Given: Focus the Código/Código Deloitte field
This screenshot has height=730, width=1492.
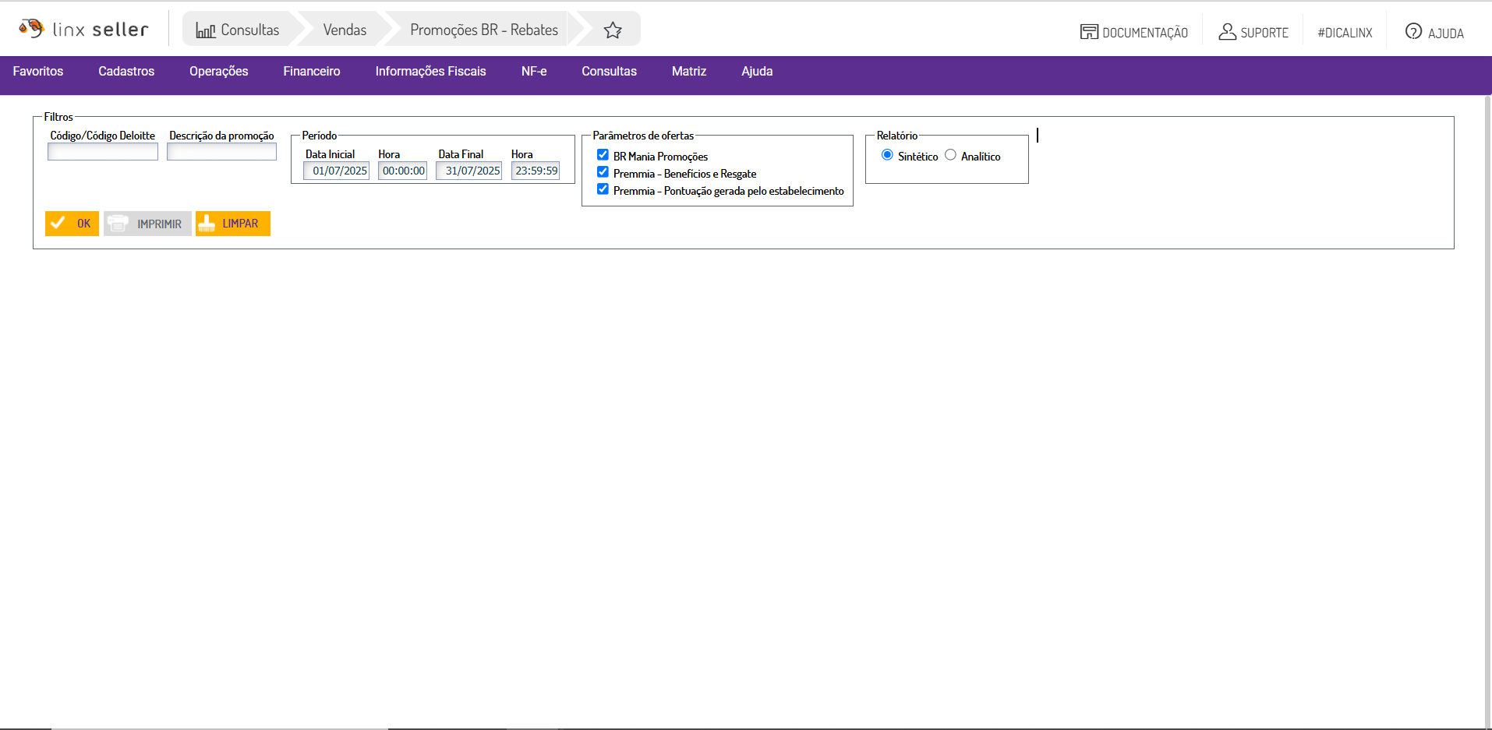Looking at the screenshot, I should [x=103, y=152].
